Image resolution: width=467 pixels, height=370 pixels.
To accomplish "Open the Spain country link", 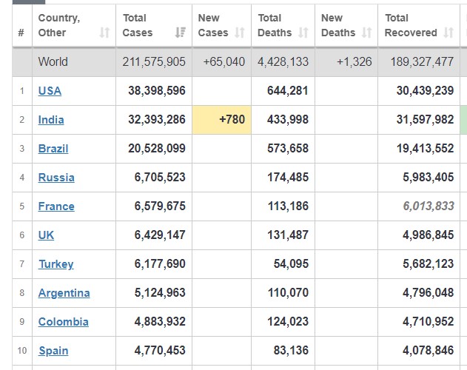I will tap(53, 351).
